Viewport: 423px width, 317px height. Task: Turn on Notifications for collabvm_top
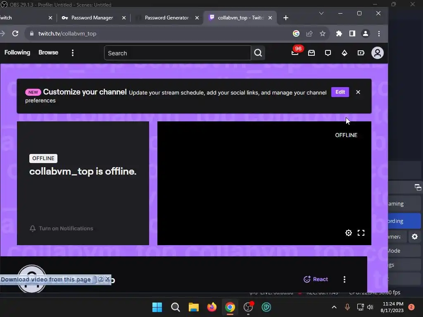(x=61, y=228)
